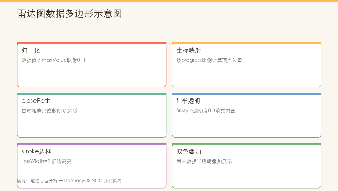This screenshot has width=338, height=191.
Task: Select the 坐标映射 card heading
Action: 189,50
